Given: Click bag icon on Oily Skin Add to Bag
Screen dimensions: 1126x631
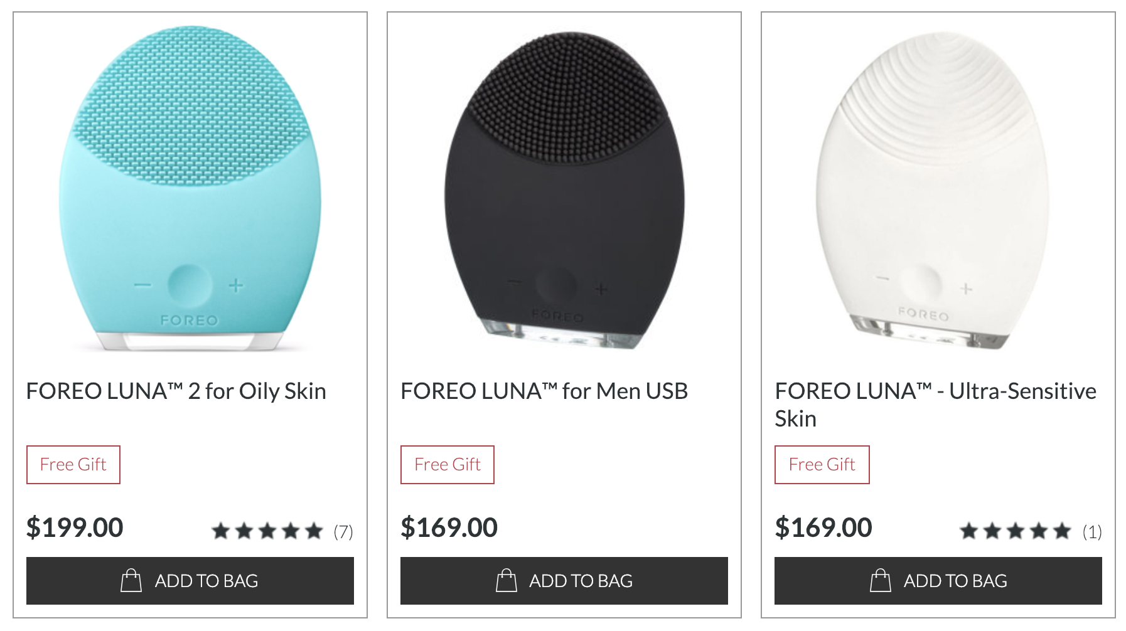Looking at the screenshot, I should 131,580.
